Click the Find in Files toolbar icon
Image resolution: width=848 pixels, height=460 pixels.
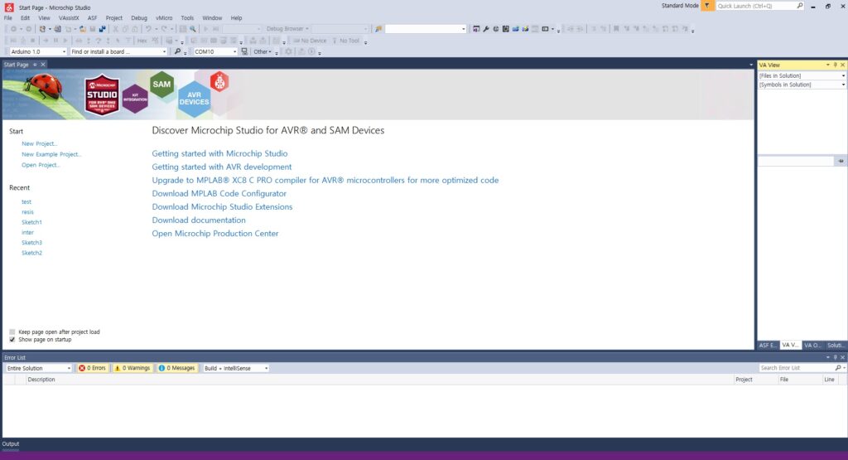click(x=192, y=29)
